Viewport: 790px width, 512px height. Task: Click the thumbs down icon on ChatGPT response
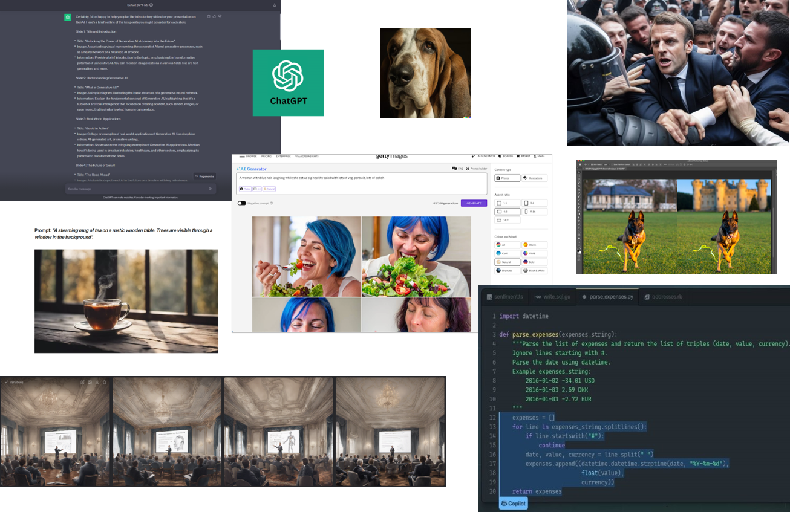pyautogui.click(x=220, y=16)
